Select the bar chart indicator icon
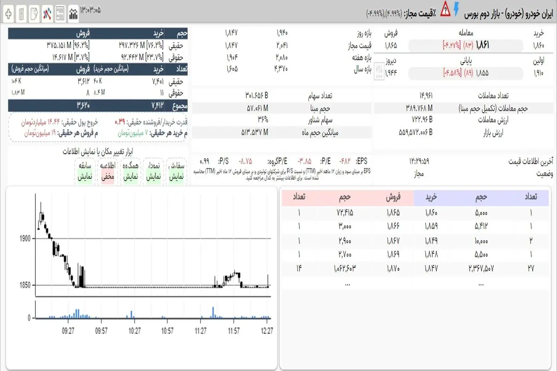The width and height of the screenshot is (557, 371). (73, 13)
